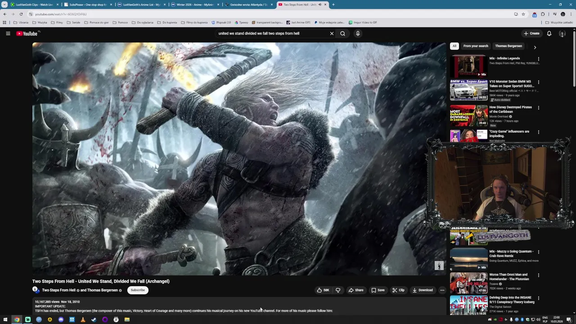
Task: Open the 'Muzyka' bookmarks folder
Action: (x=40, y=22)
